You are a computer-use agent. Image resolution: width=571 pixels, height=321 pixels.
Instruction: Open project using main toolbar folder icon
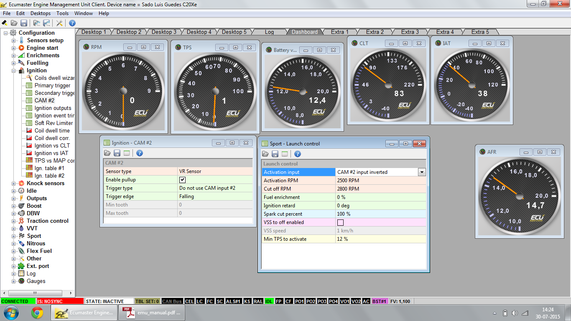pyautogui.click(x=14, y=23)
